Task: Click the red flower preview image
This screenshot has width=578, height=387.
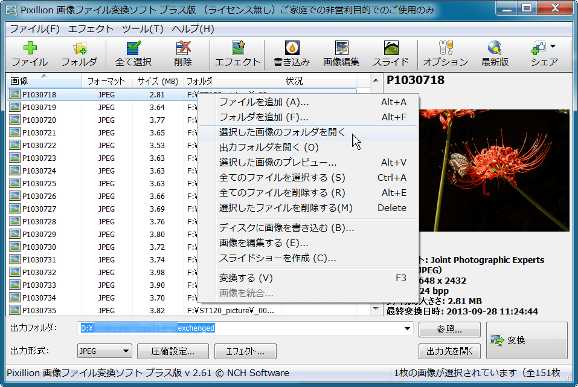Action: point(494,170)
